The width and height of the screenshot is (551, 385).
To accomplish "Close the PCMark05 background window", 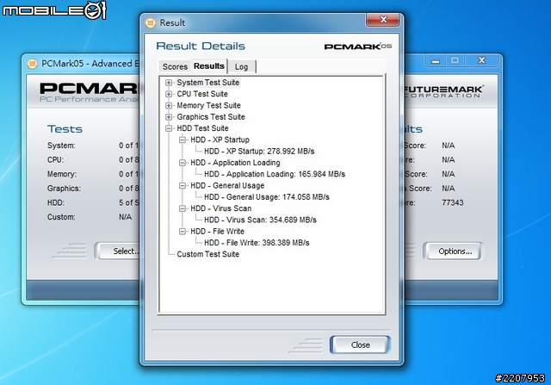I will [481, 60].
